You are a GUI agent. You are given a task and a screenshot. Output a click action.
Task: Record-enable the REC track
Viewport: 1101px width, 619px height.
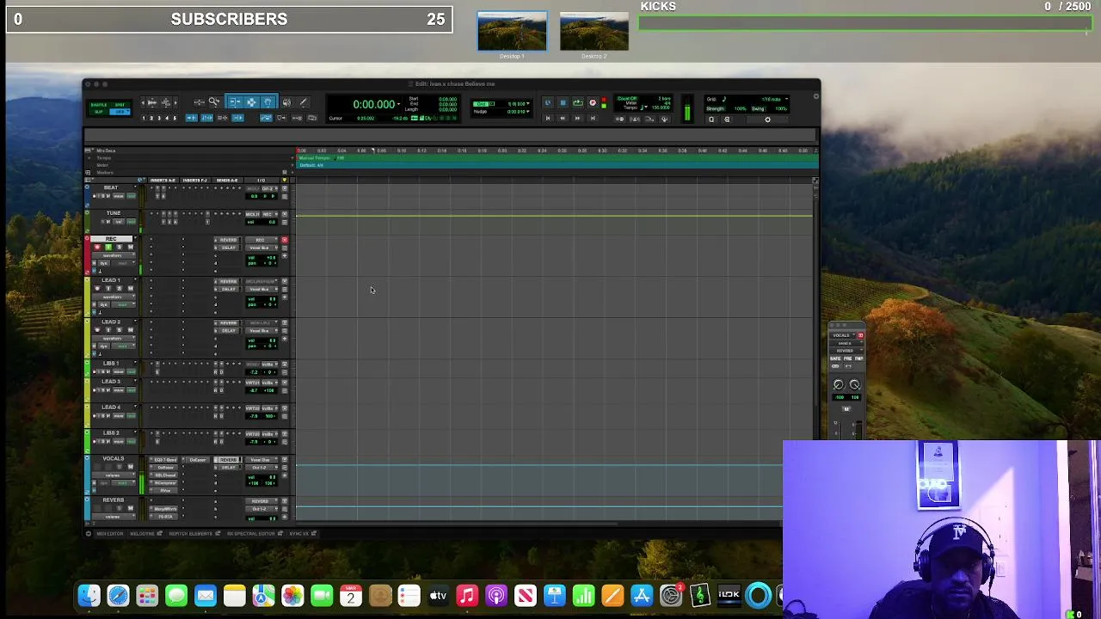97,247
